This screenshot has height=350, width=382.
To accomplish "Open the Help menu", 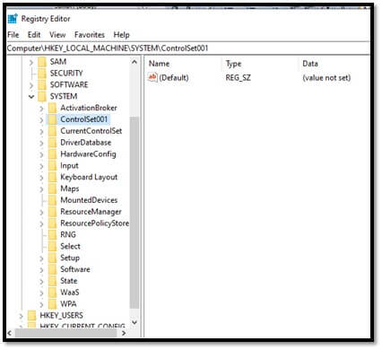I will click(x=121, y=35).
